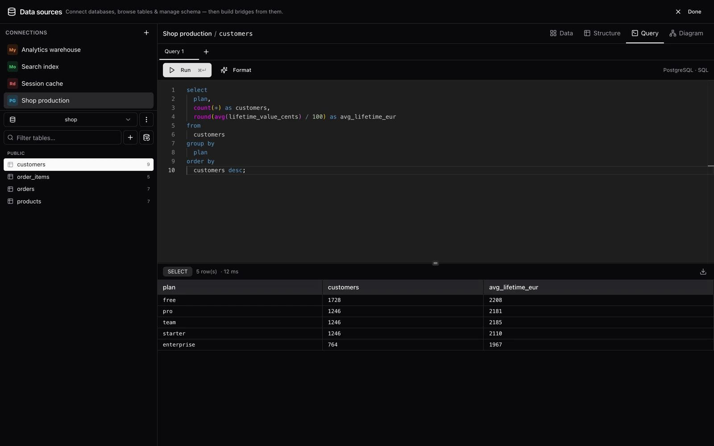Open the products table

click(79, 202)
